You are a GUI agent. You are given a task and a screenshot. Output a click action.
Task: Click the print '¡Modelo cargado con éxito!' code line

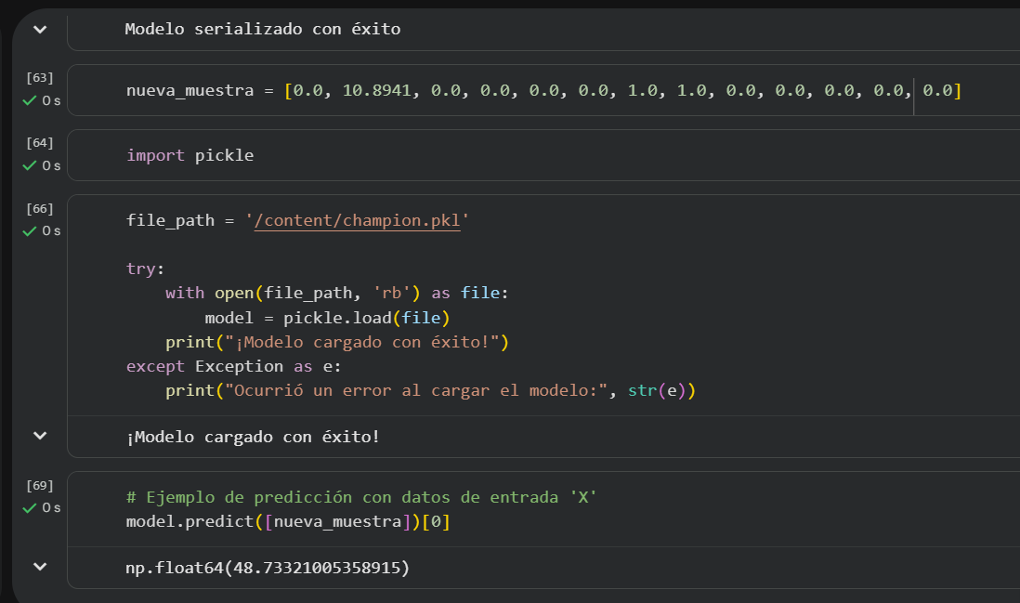(337, 342)
